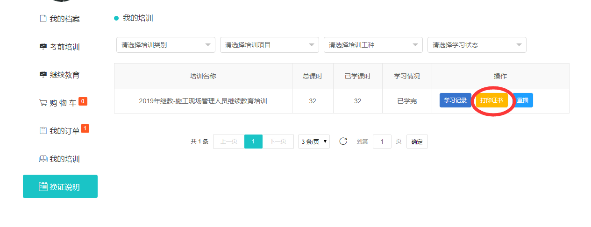Click the page number input field
591x227 pixels.
[x=382, y=142]
